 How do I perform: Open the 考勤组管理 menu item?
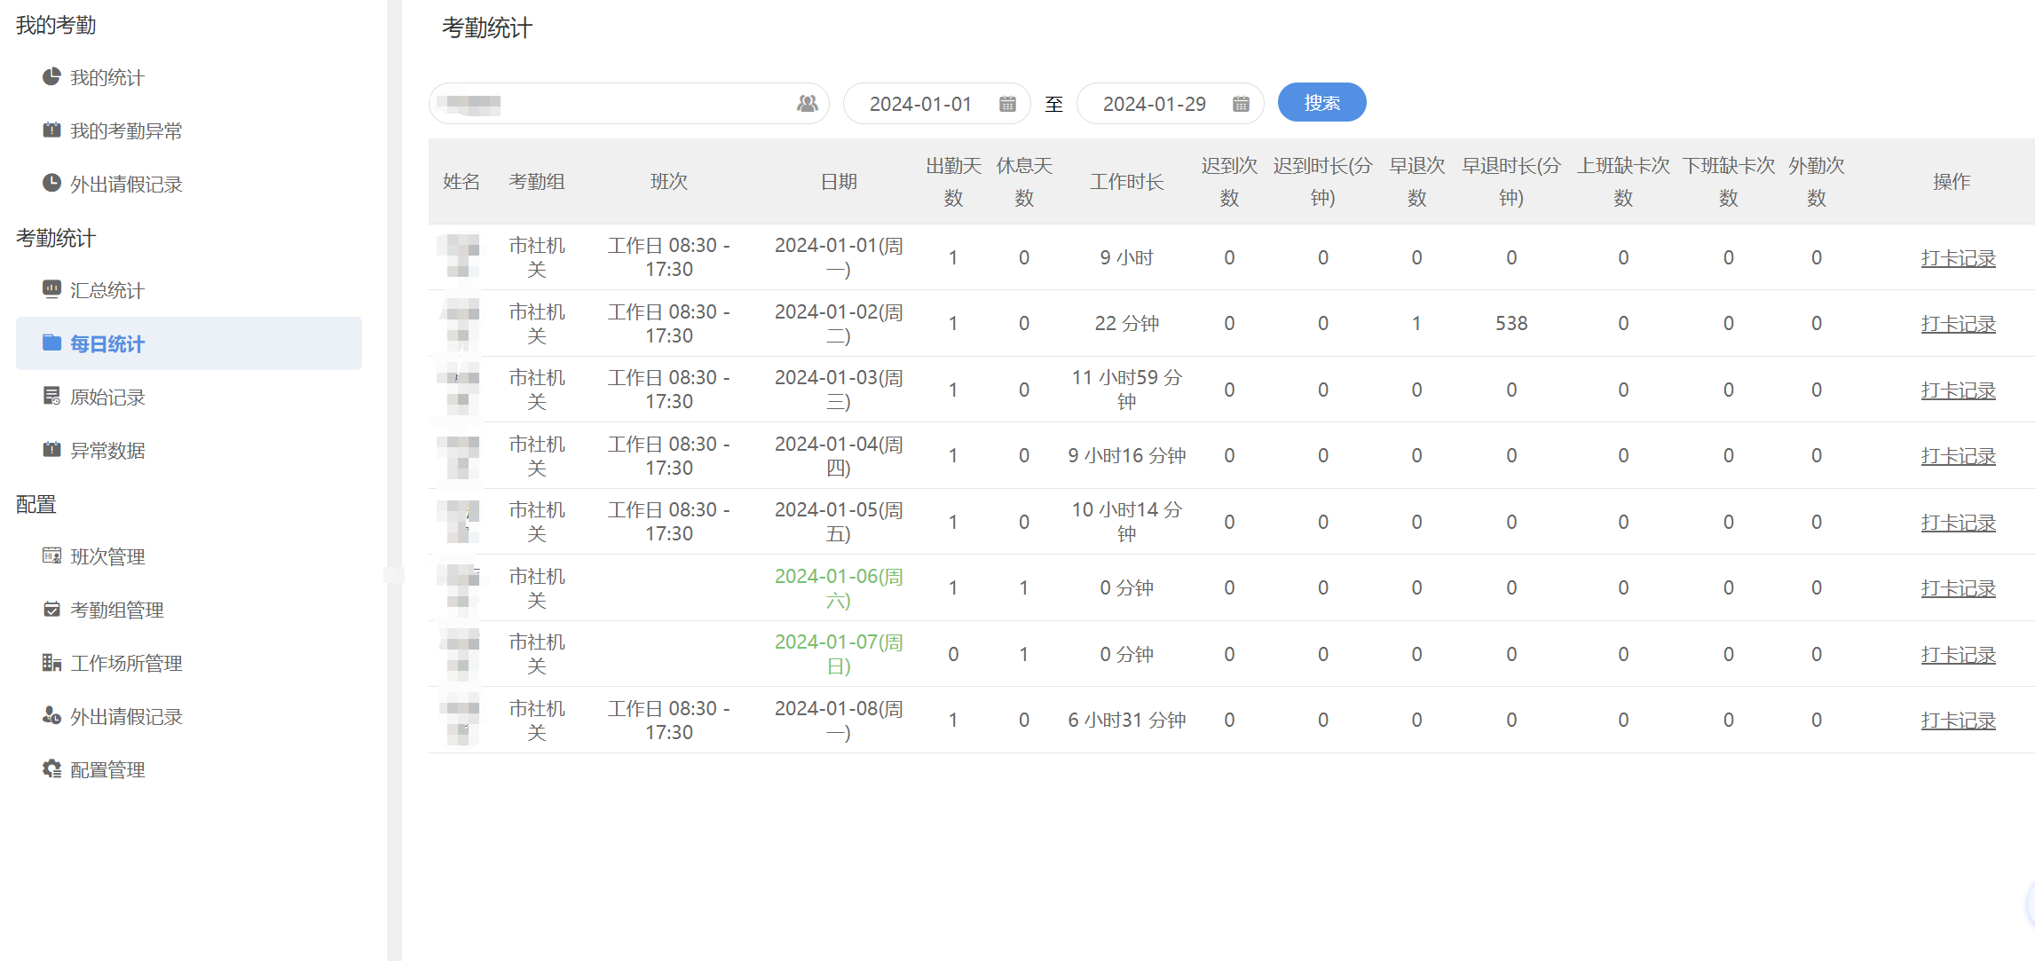pyautogui.click(x=116, y=610)
